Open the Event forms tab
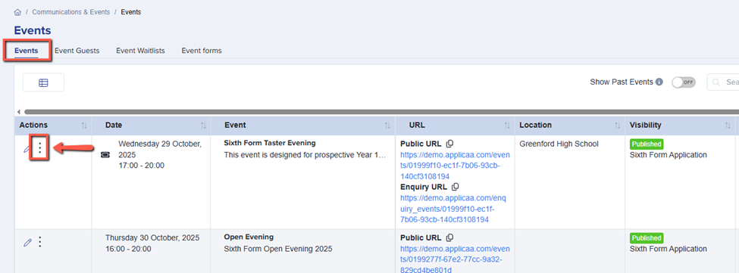739x273 pixels. pos(202,51)
